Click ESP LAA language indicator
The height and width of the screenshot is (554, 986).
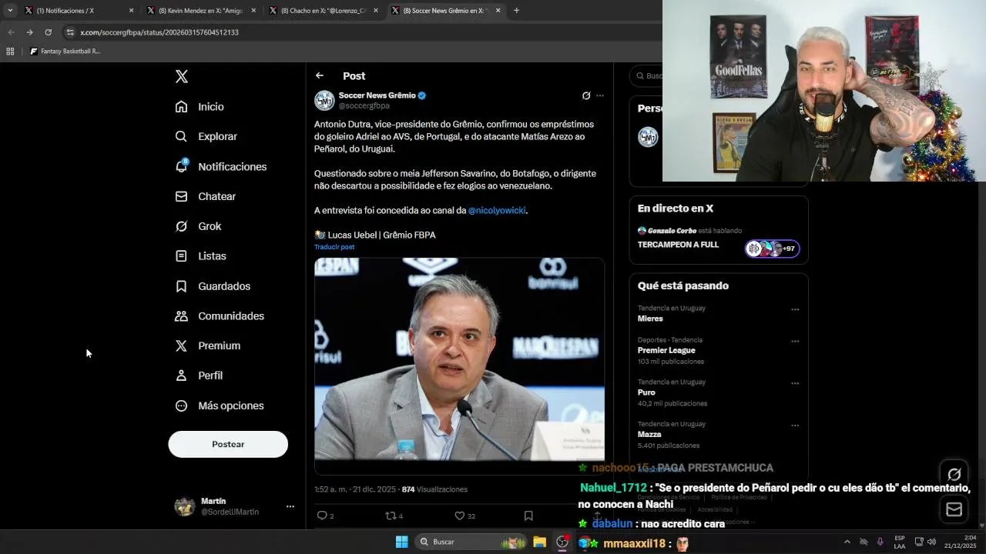tap(900, 542)
